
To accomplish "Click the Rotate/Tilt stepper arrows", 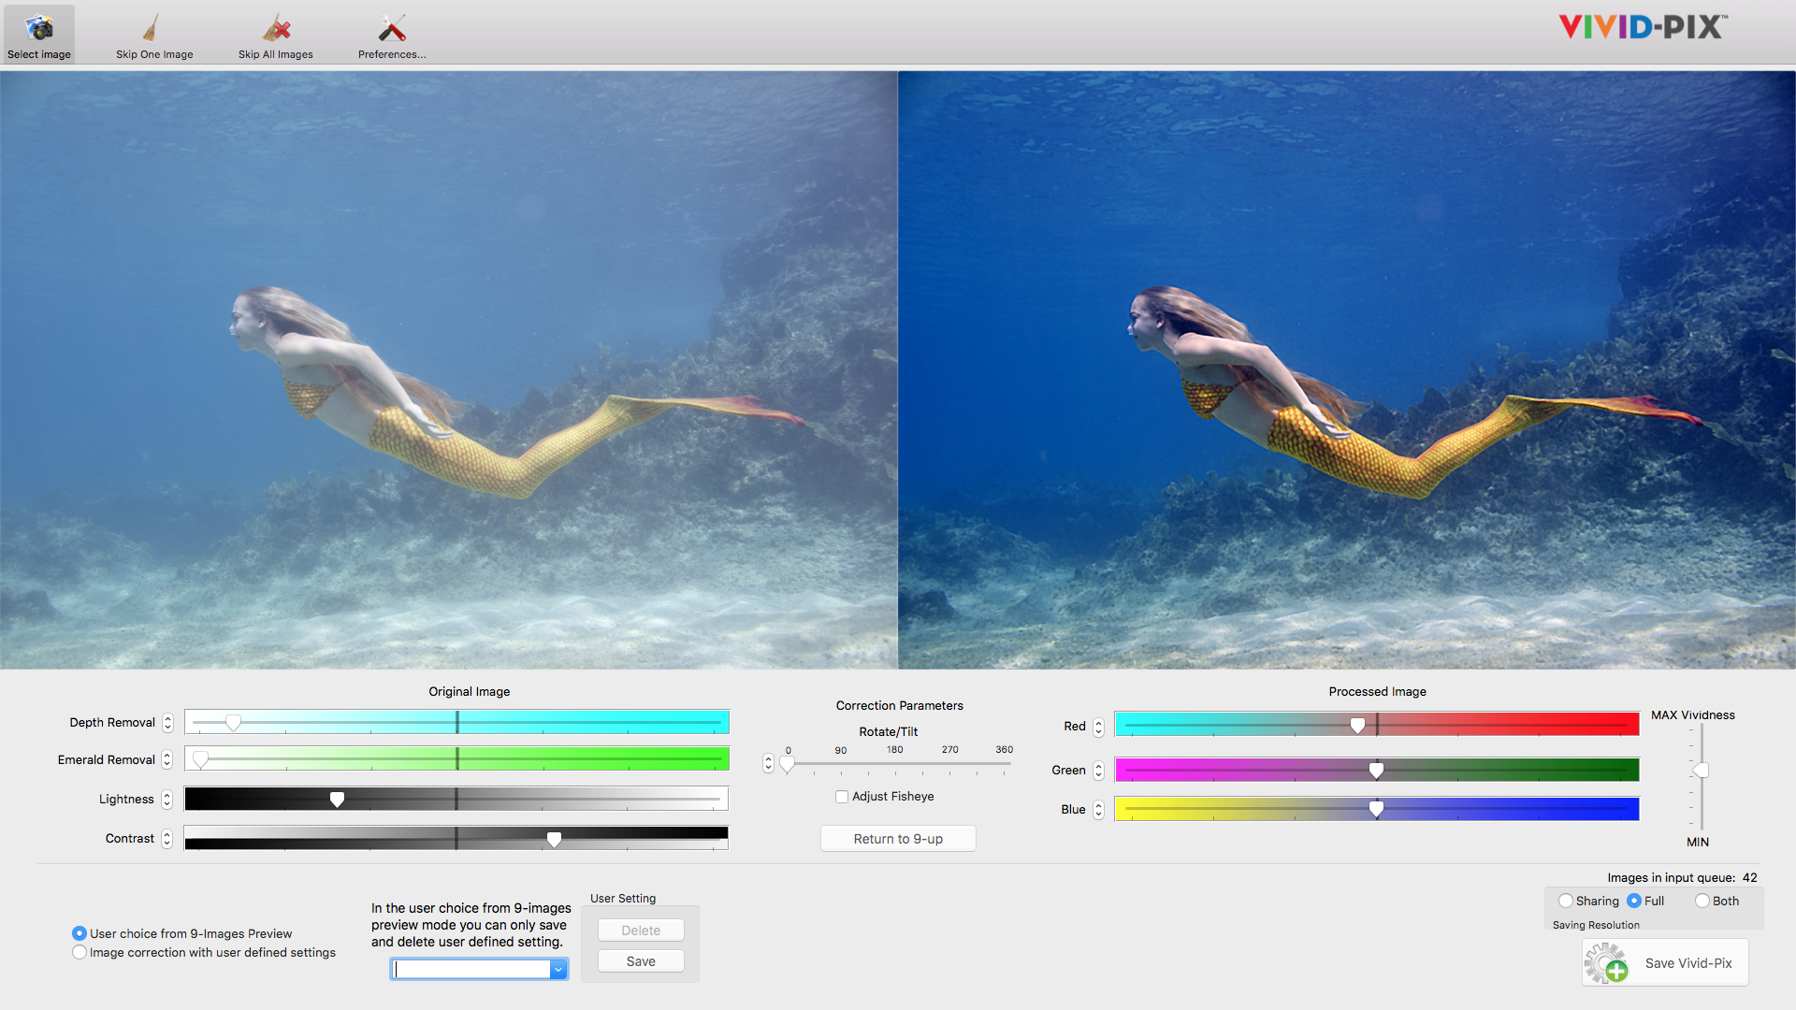I will [768, 763].
